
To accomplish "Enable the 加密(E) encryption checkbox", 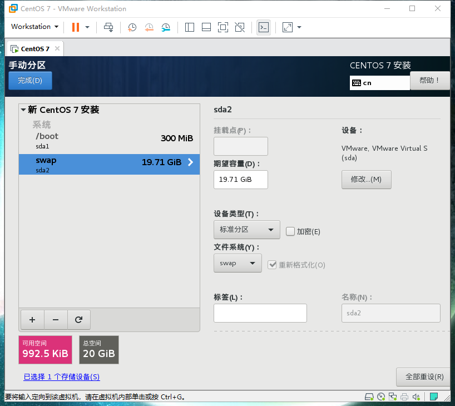I will (x=290, y=231).
